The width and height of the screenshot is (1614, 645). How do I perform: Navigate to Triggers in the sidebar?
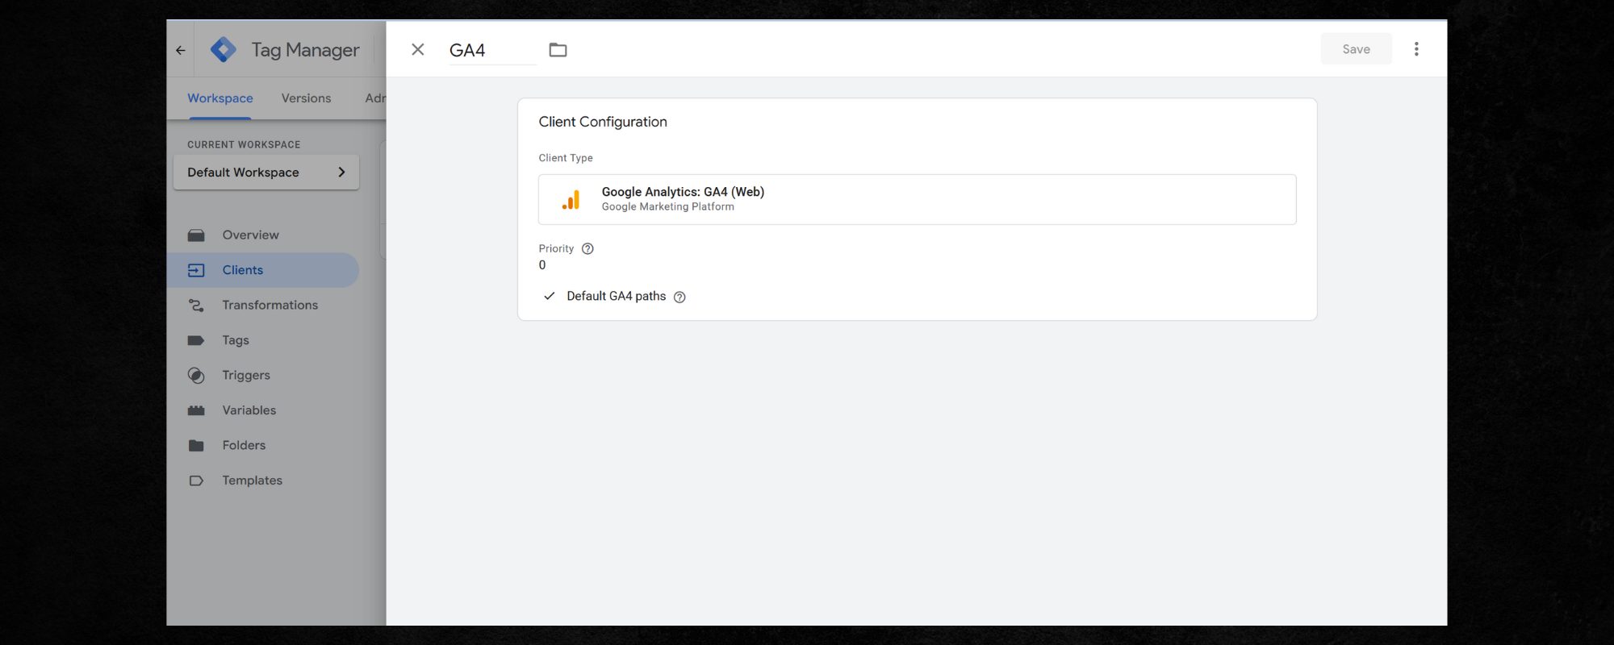[246, 376]
